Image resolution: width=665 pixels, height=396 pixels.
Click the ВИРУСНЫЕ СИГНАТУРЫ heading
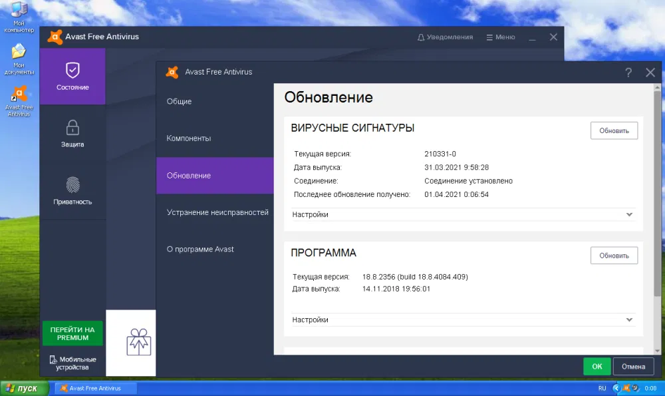pos(352,128)
